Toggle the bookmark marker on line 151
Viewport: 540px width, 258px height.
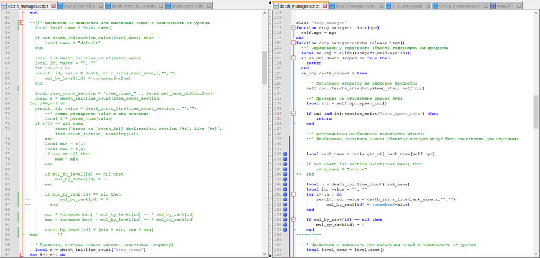(285, 199)
